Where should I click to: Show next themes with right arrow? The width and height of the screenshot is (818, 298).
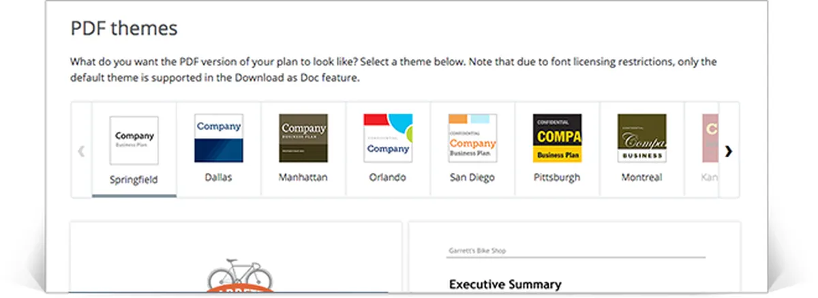pyautogui.click(x=729, y=151)
